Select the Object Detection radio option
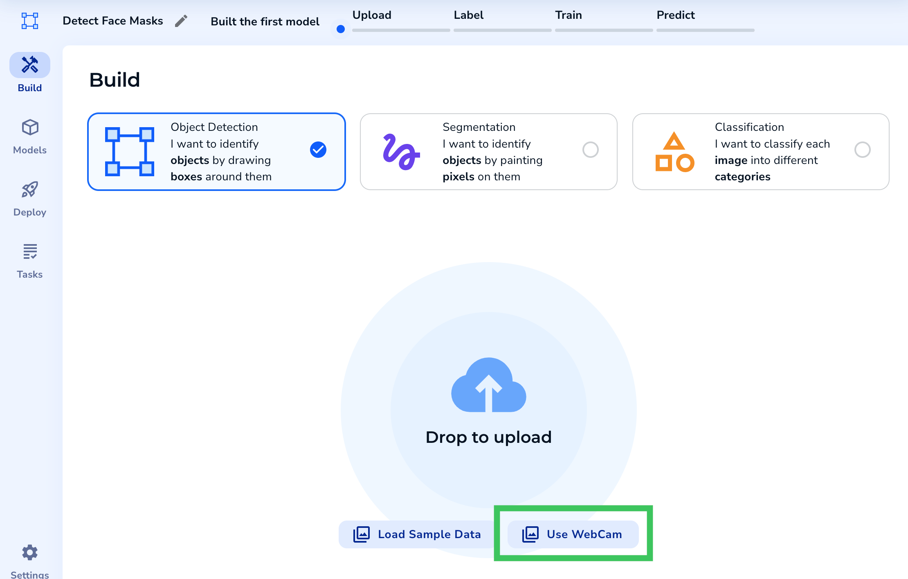Image resolution: width=908 pixels, height=579 pixels. tap(318, 150)
